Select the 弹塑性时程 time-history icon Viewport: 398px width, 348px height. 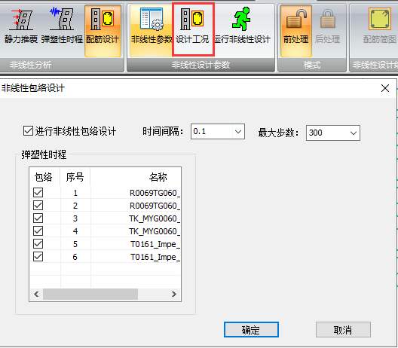tap(62, 26)
